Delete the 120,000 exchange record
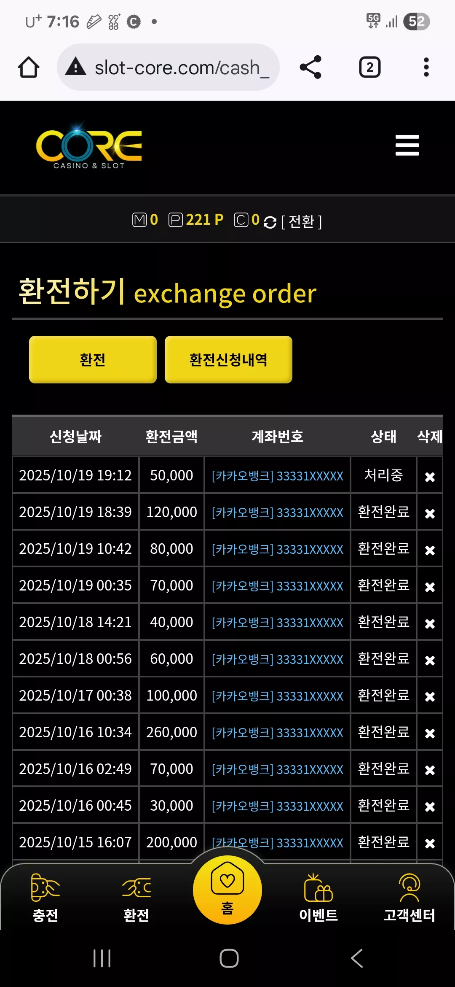The image size is (455, 987). coord(430,513)
